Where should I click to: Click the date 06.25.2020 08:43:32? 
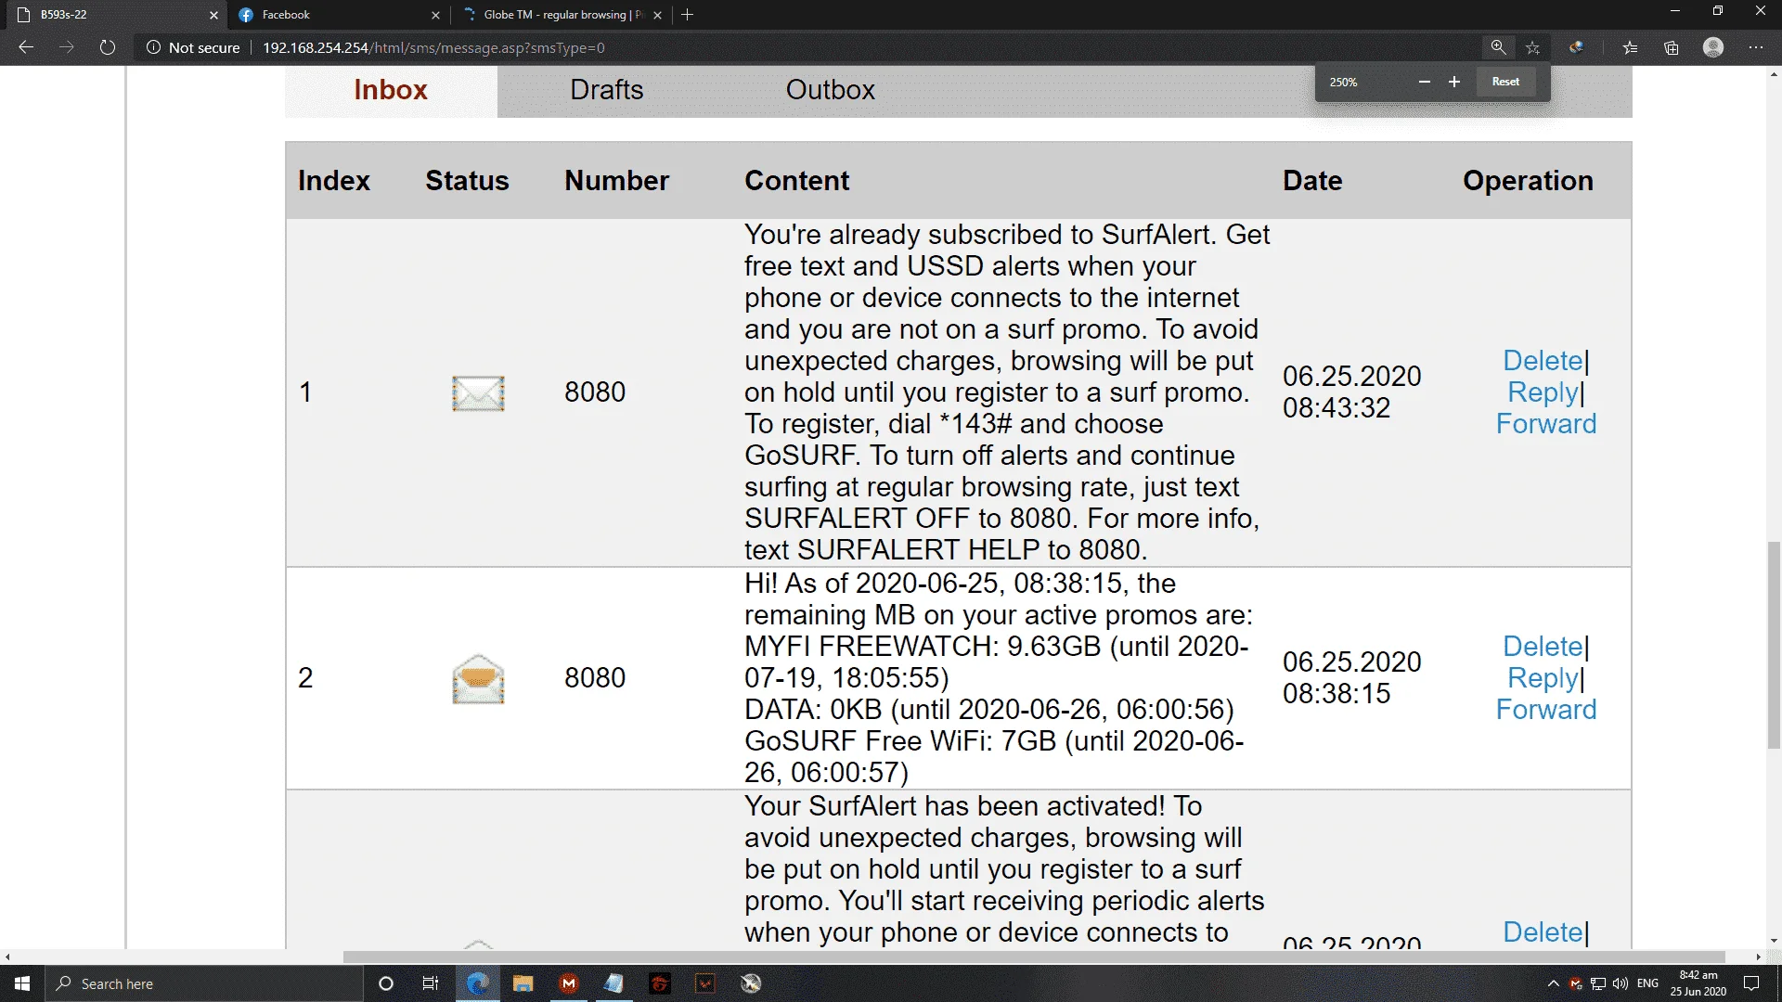1351,392
